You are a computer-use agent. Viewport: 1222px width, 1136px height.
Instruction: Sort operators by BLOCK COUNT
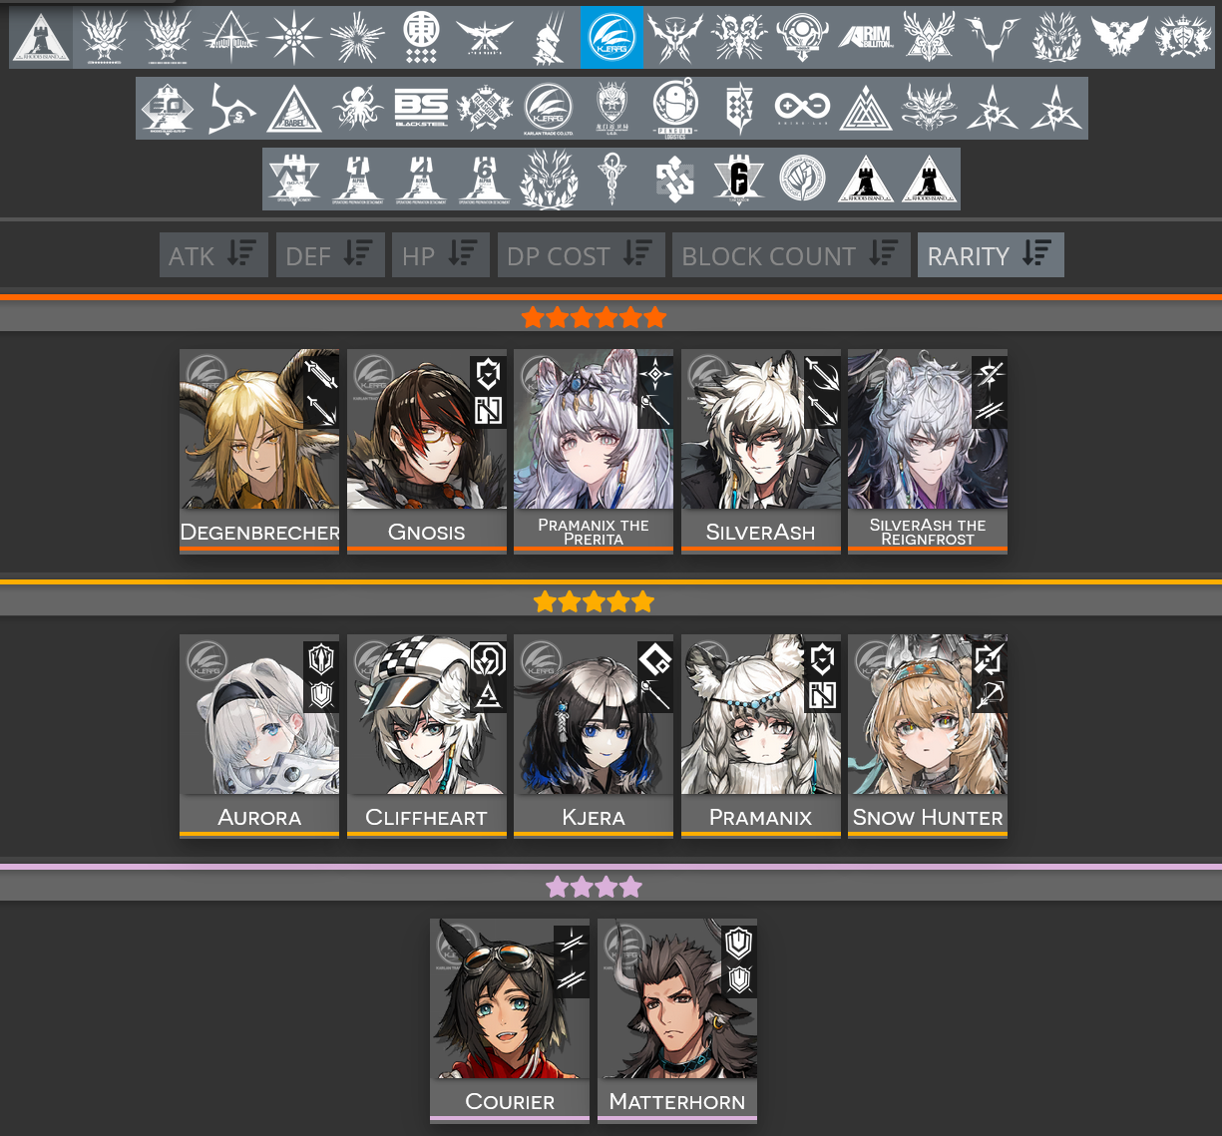(x=791, y=254)
